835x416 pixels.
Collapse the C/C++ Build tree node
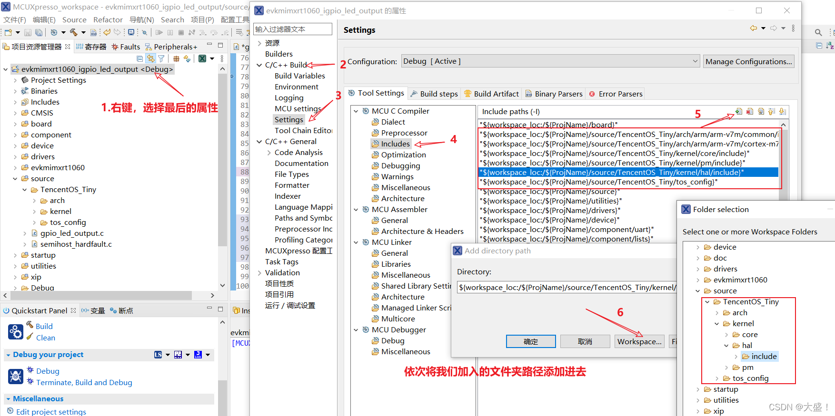tap(259, 65)
